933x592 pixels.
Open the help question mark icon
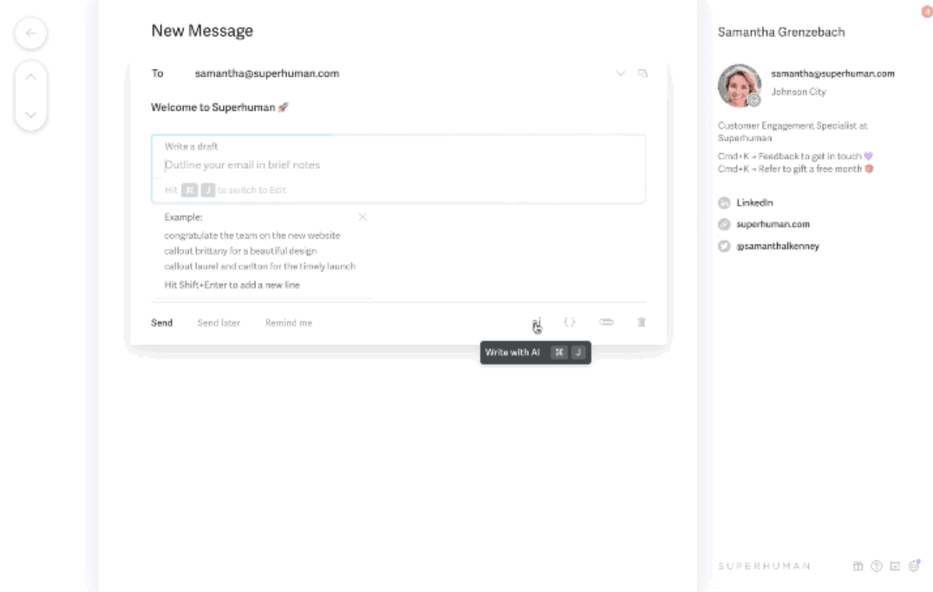[876, 566]
